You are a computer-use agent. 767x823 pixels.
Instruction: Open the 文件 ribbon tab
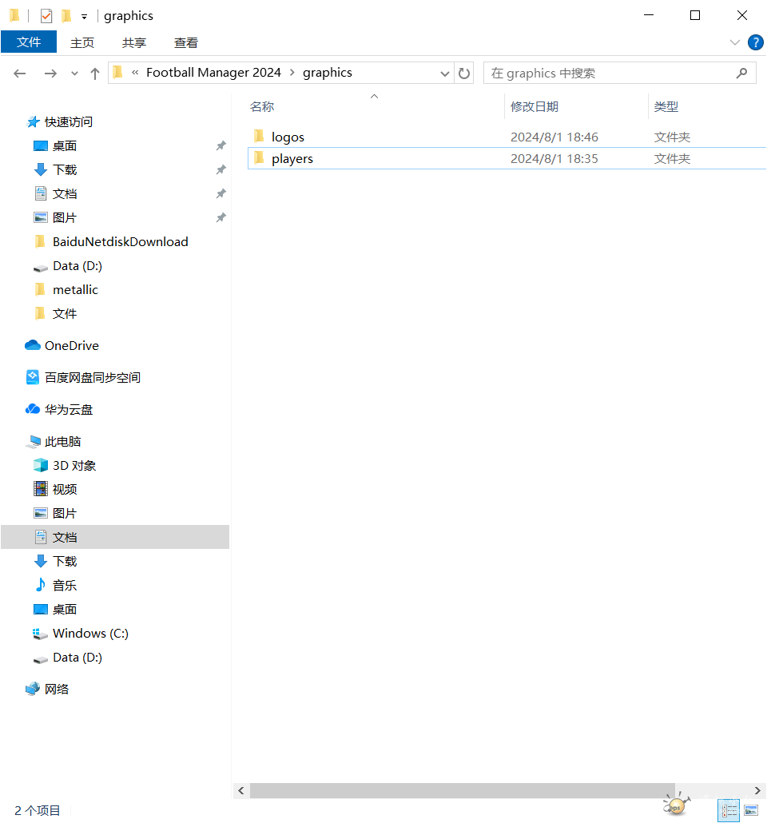click(x=29, y=42)
